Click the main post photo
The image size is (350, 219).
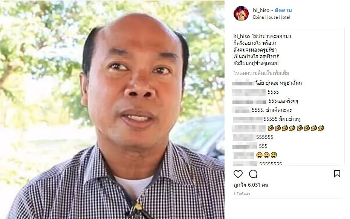pyautogui.click(x=112, y=109)
